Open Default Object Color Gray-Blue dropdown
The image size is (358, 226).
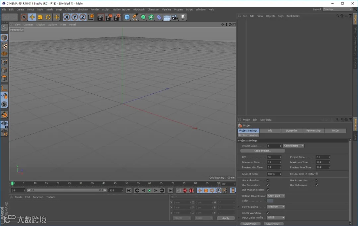276,196
